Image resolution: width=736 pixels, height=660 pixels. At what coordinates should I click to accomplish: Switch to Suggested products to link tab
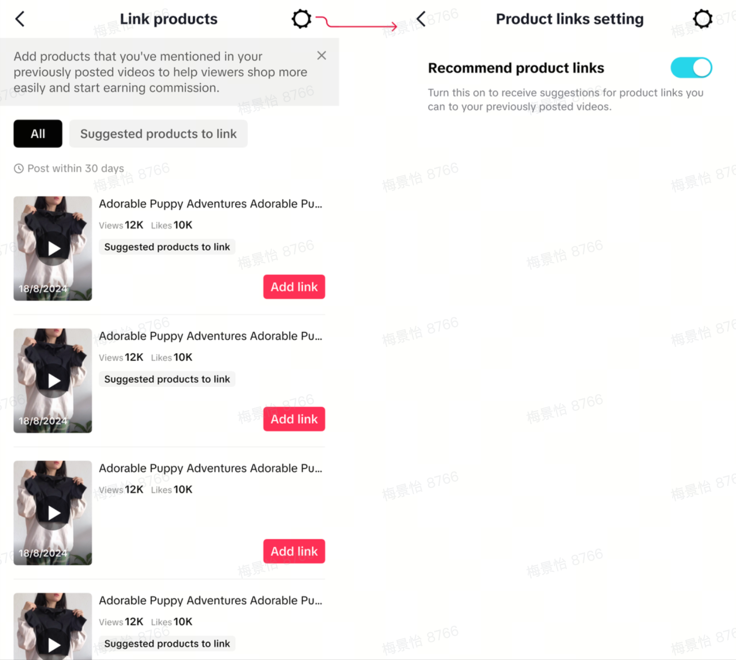pyautogui.click(x=158, y=134)
